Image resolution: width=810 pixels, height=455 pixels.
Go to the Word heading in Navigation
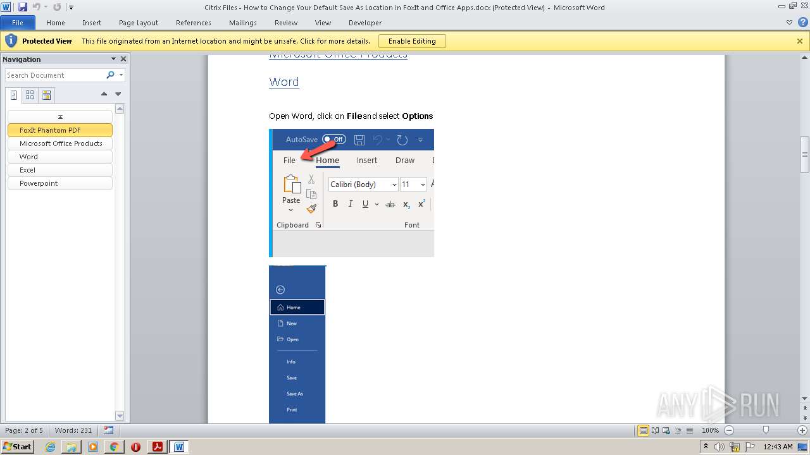pos(60,157)
